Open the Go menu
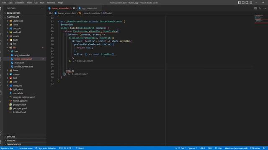The height and width of the screenshot is (150, 268). coord(36,3)
